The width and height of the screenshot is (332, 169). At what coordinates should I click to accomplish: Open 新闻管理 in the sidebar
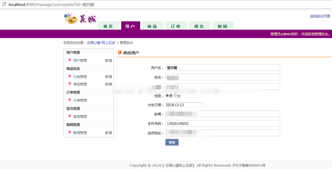80,133
